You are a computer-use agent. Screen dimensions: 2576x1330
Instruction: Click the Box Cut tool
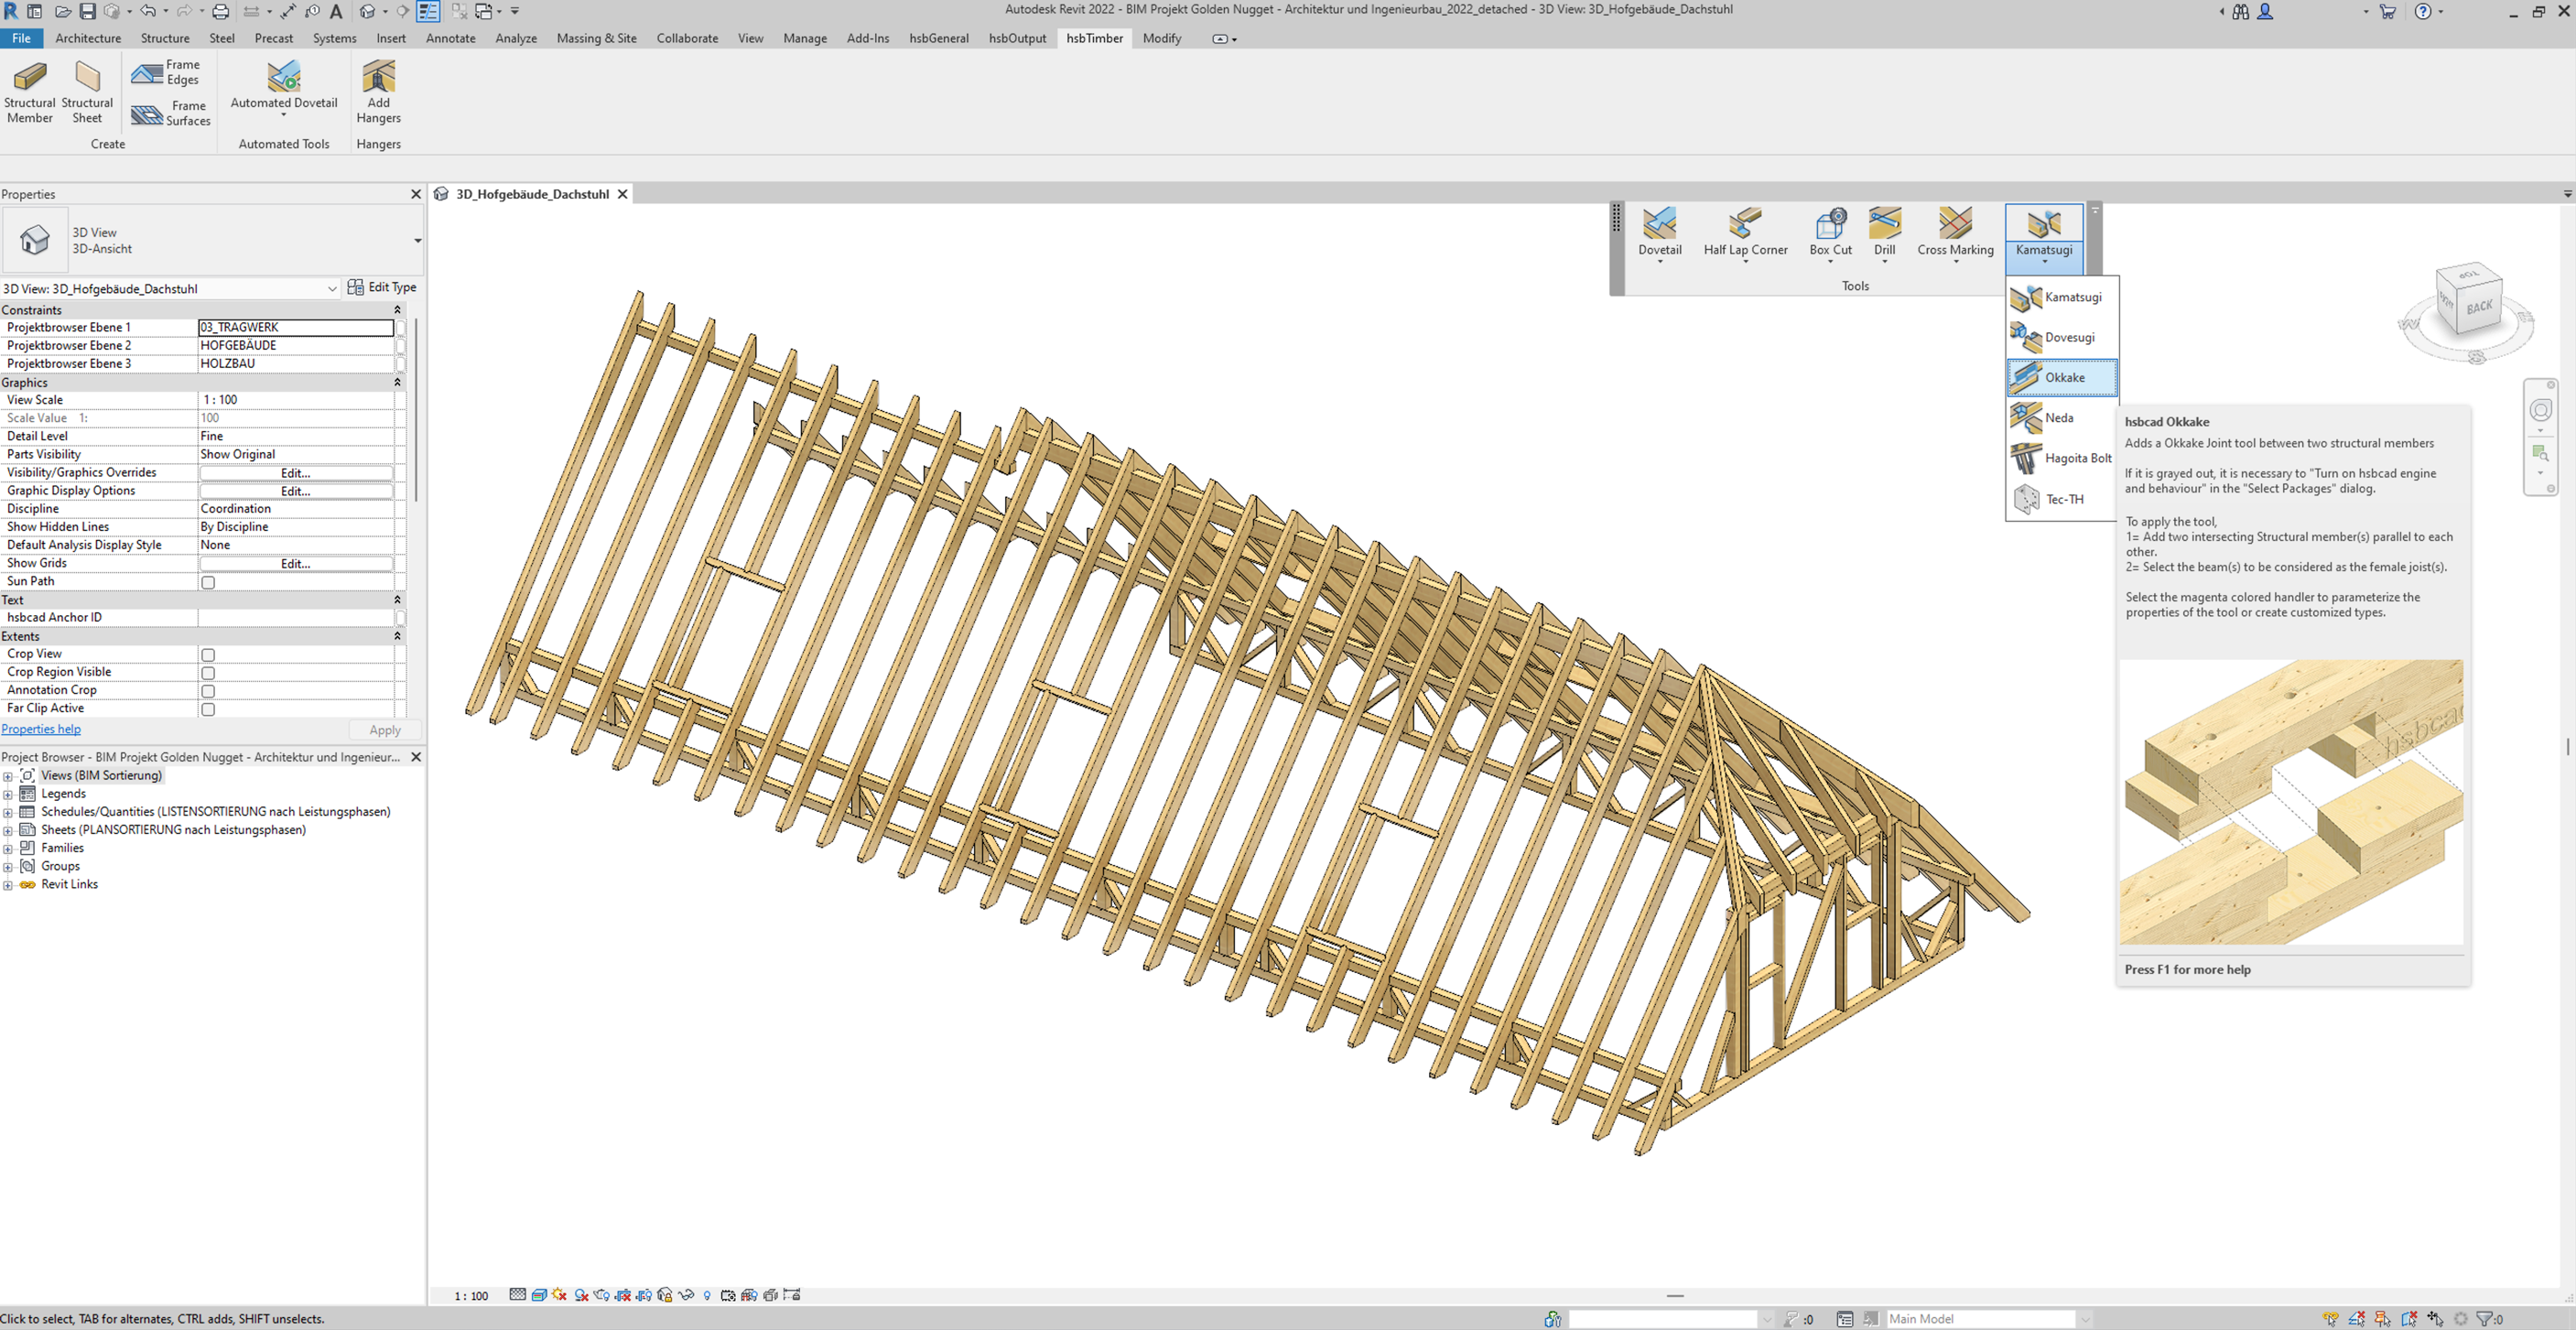[1830, 225]
